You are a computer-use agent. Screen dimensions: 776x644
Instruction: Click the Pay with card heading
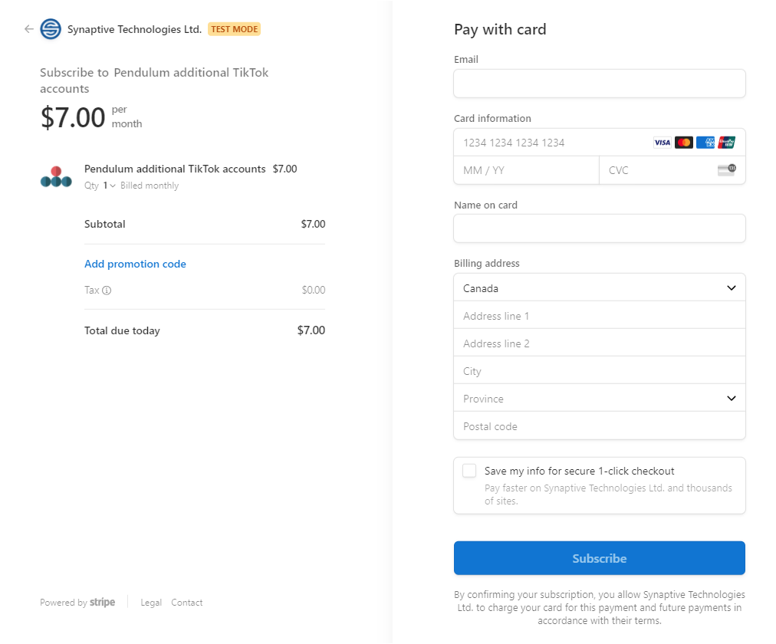coord(501,30)
